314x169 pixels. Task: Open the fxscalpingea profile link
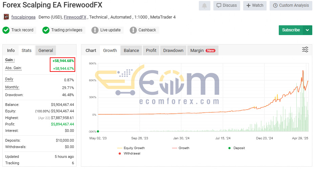(23, 17)
